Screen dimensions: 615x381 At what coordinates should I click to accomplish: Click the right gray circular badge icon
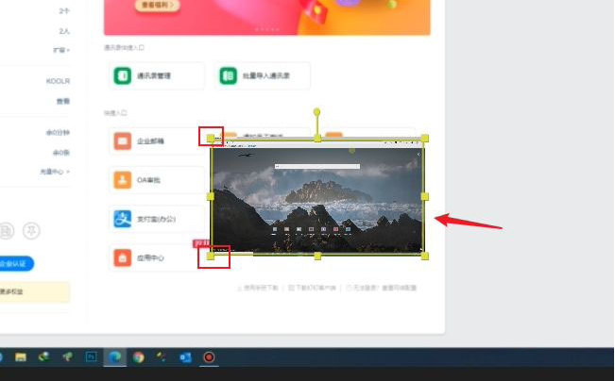click(31, 231)
